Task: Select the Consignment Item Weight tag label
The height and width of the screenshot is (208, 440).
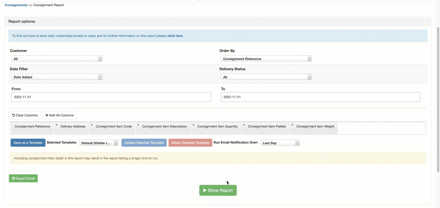Action: pos(315,126)
